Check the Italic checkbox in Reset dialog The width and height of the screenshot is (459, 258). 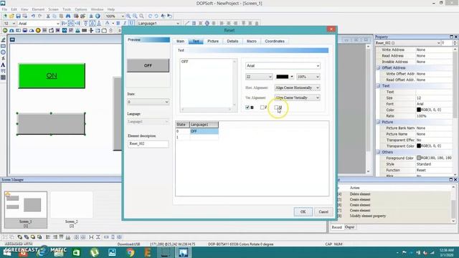(x=262, y=107)
